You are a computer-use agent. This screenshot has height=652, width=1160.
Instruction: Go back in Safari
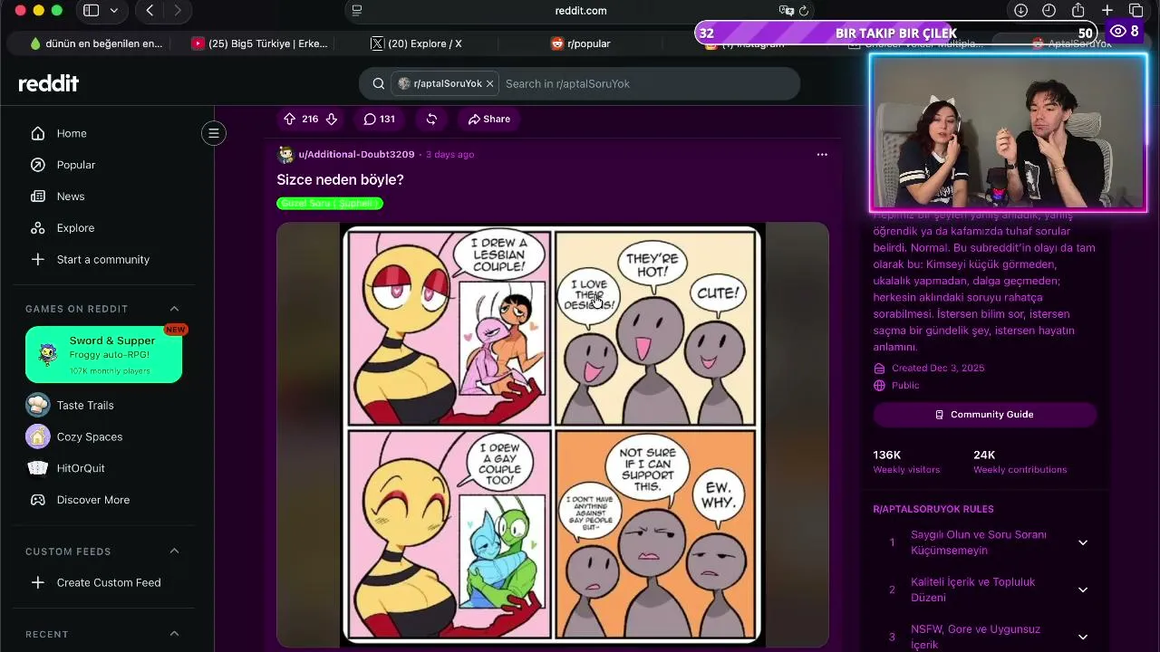[150, 11]
